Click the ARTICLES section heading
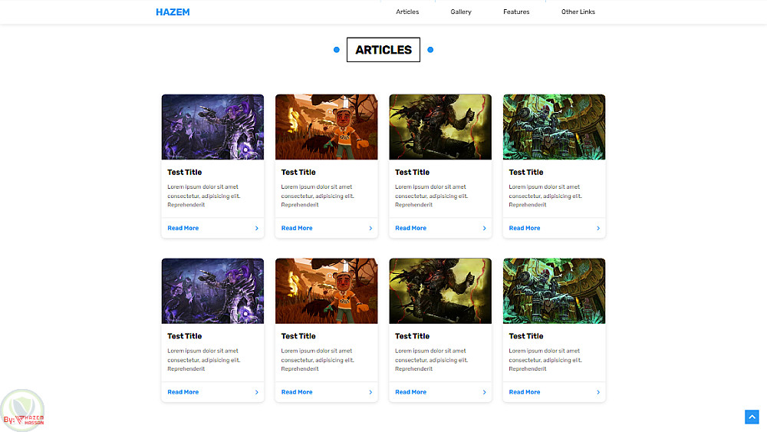The height and width of the screenshot is (432, 767). 383,50
